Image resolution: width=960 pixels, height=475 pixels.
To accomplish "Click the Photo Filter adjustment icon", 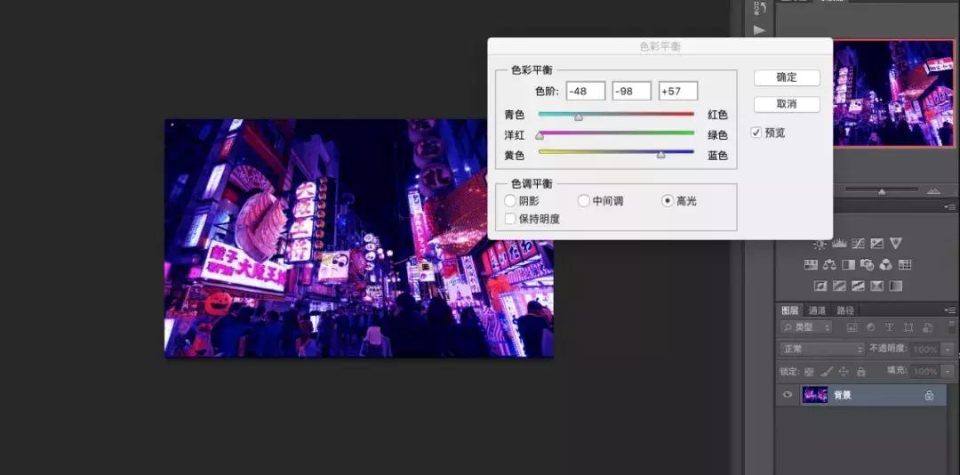I will [867, 264].
